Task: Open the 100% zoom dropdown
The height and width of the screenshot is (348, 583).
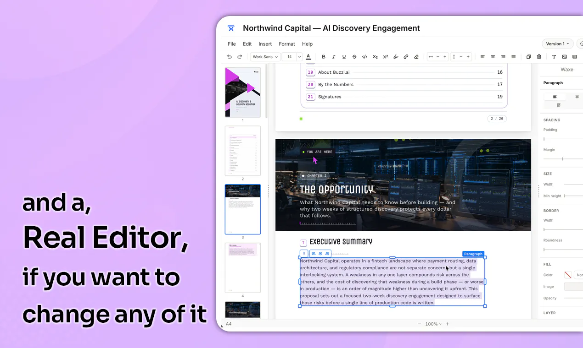Action: 433,324
